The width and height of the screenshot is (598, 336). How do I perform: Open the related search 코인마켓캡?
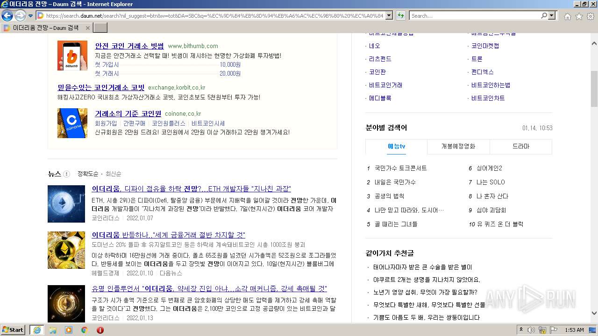pos(485,46)
